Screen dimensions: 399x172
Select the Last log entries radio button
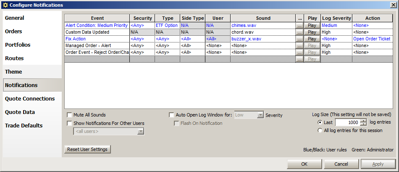(320, 122)
